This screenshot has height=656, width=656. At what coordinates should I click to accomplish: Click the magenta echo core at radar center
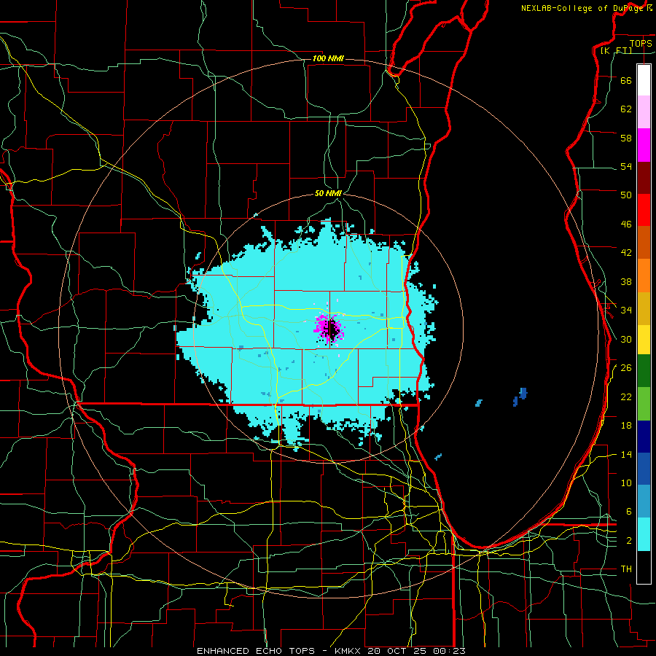329,329
